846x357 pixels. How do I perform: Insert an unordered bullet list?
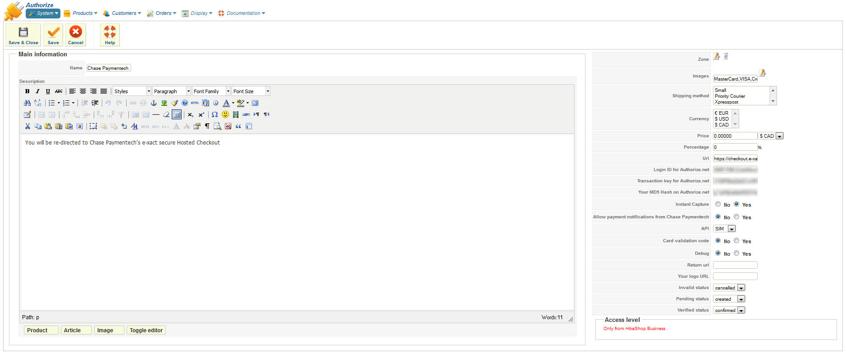52,103
